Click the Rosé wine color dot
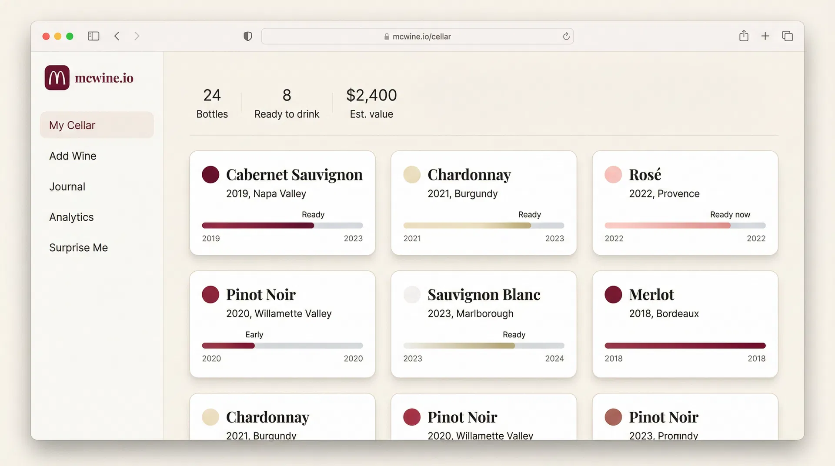 click(613, 174)
